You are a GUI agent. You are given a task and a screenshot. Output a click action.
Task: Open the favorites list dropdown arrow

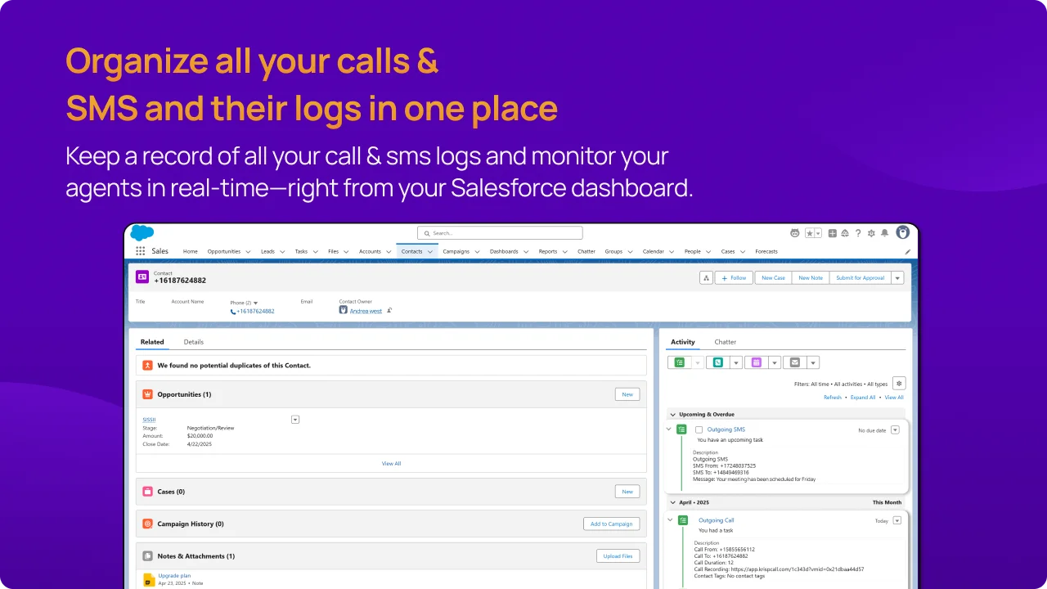(818, 233)
